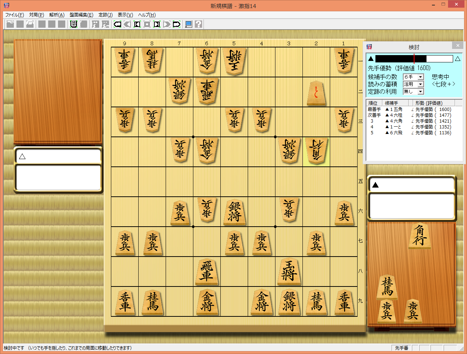This screenshot has height=354, width=467.
Task: Open the 読みの蓄積 dropdown
Action: click(420, 84)
